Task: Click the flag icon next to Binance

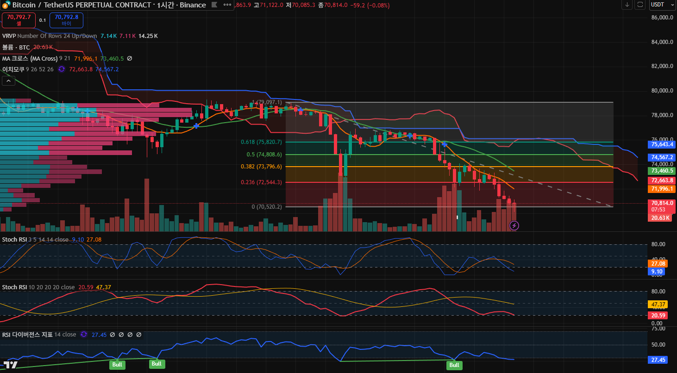Action: (213, 5)
